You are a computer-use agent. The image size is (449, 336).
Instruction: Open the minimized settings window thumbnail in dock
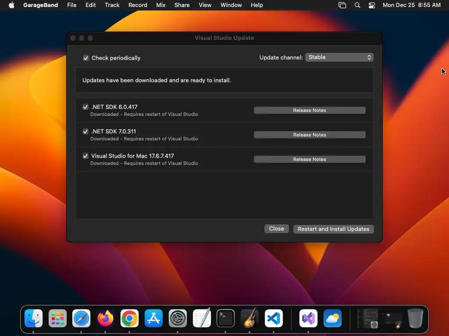(368, 318)
